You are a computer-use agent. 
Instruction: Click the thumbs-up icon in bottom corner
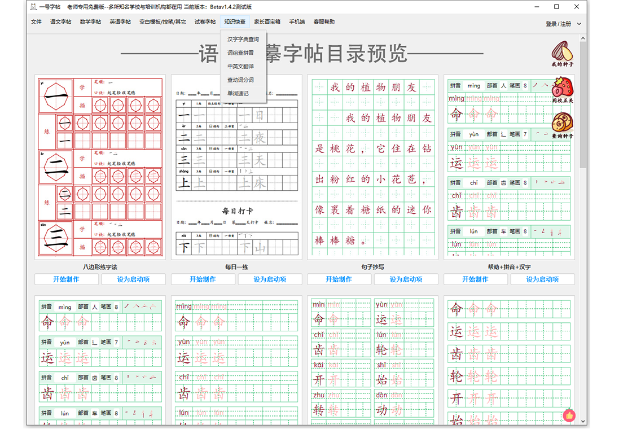[x=569, y=415]
